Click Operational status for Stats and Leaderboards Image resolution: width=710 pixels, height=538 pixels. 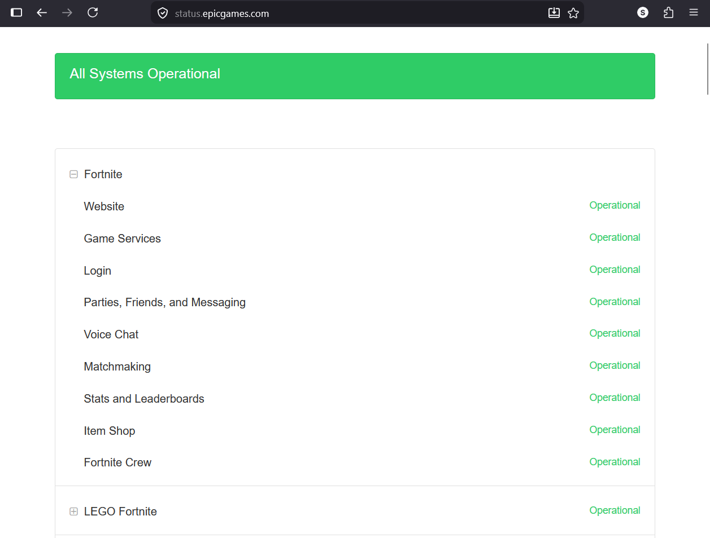click(615, 398)
